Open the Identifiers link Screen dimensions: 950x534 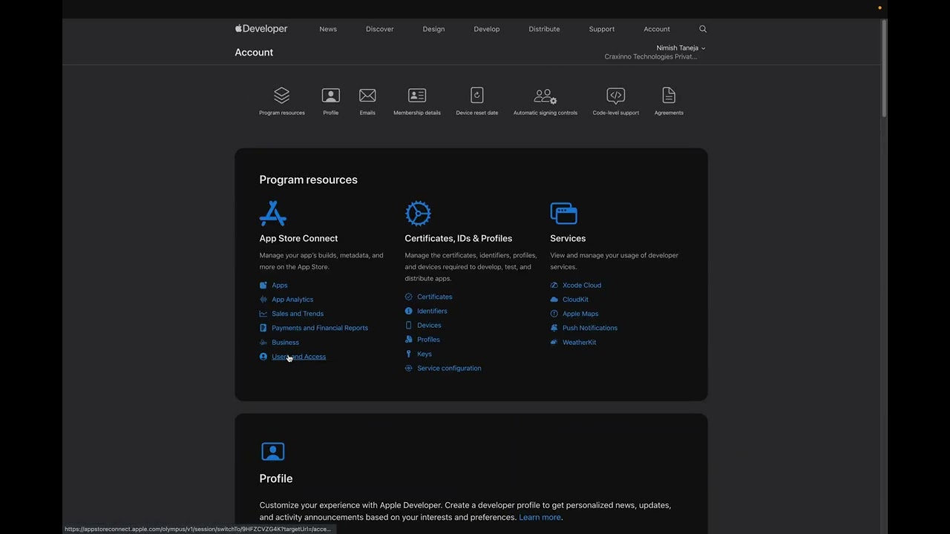[x=432, y=311]
